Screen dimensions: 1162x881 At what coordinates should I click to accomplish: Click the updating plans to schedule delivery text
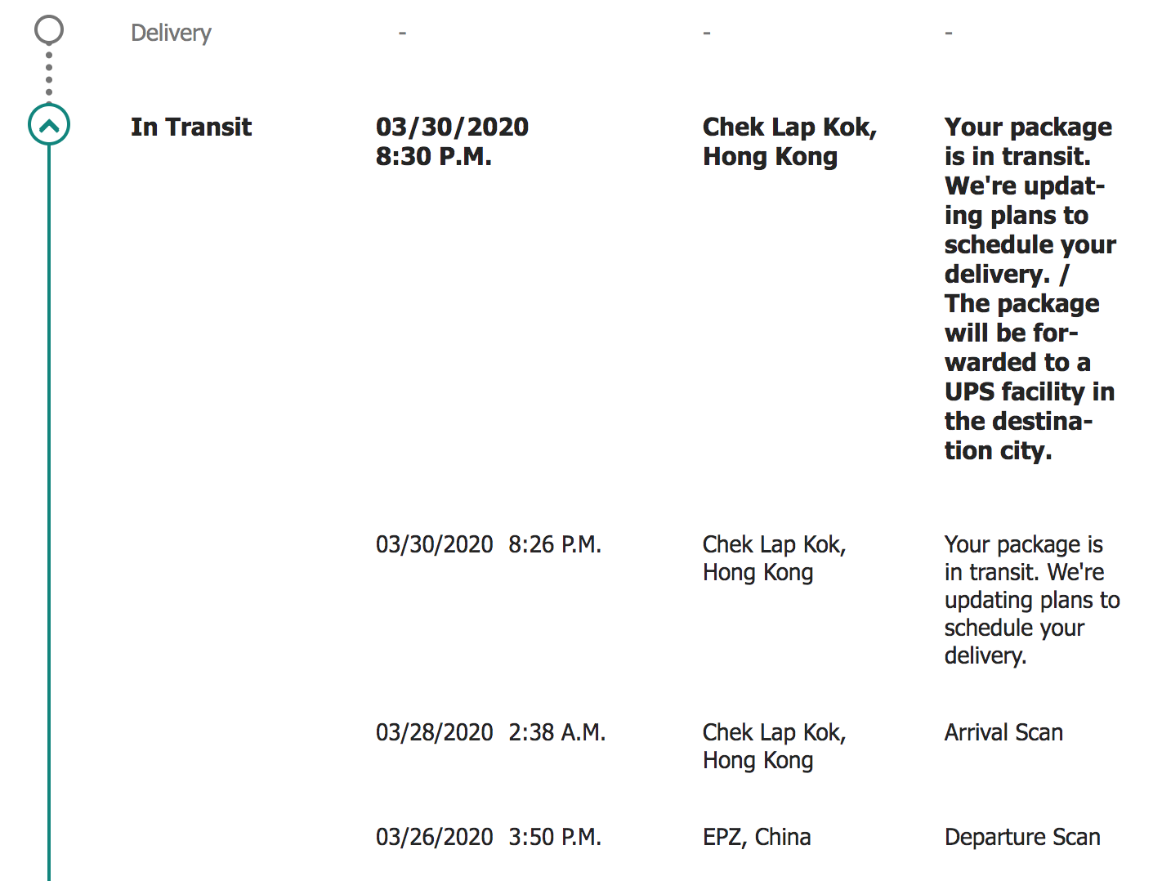click(1032, 600)
